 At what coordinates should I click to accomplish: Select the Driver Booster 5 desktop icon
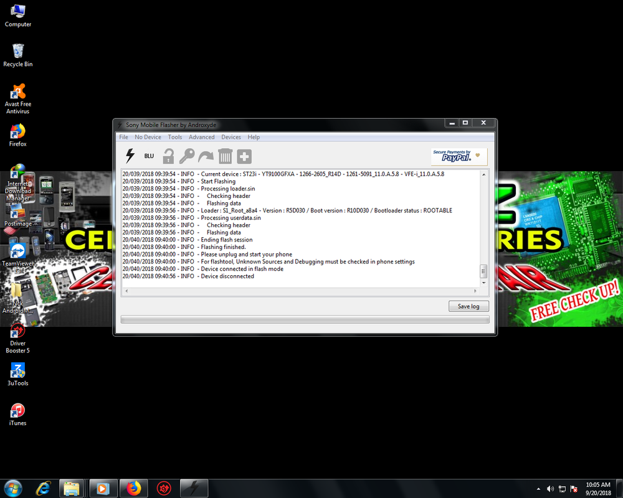(18, 339)
